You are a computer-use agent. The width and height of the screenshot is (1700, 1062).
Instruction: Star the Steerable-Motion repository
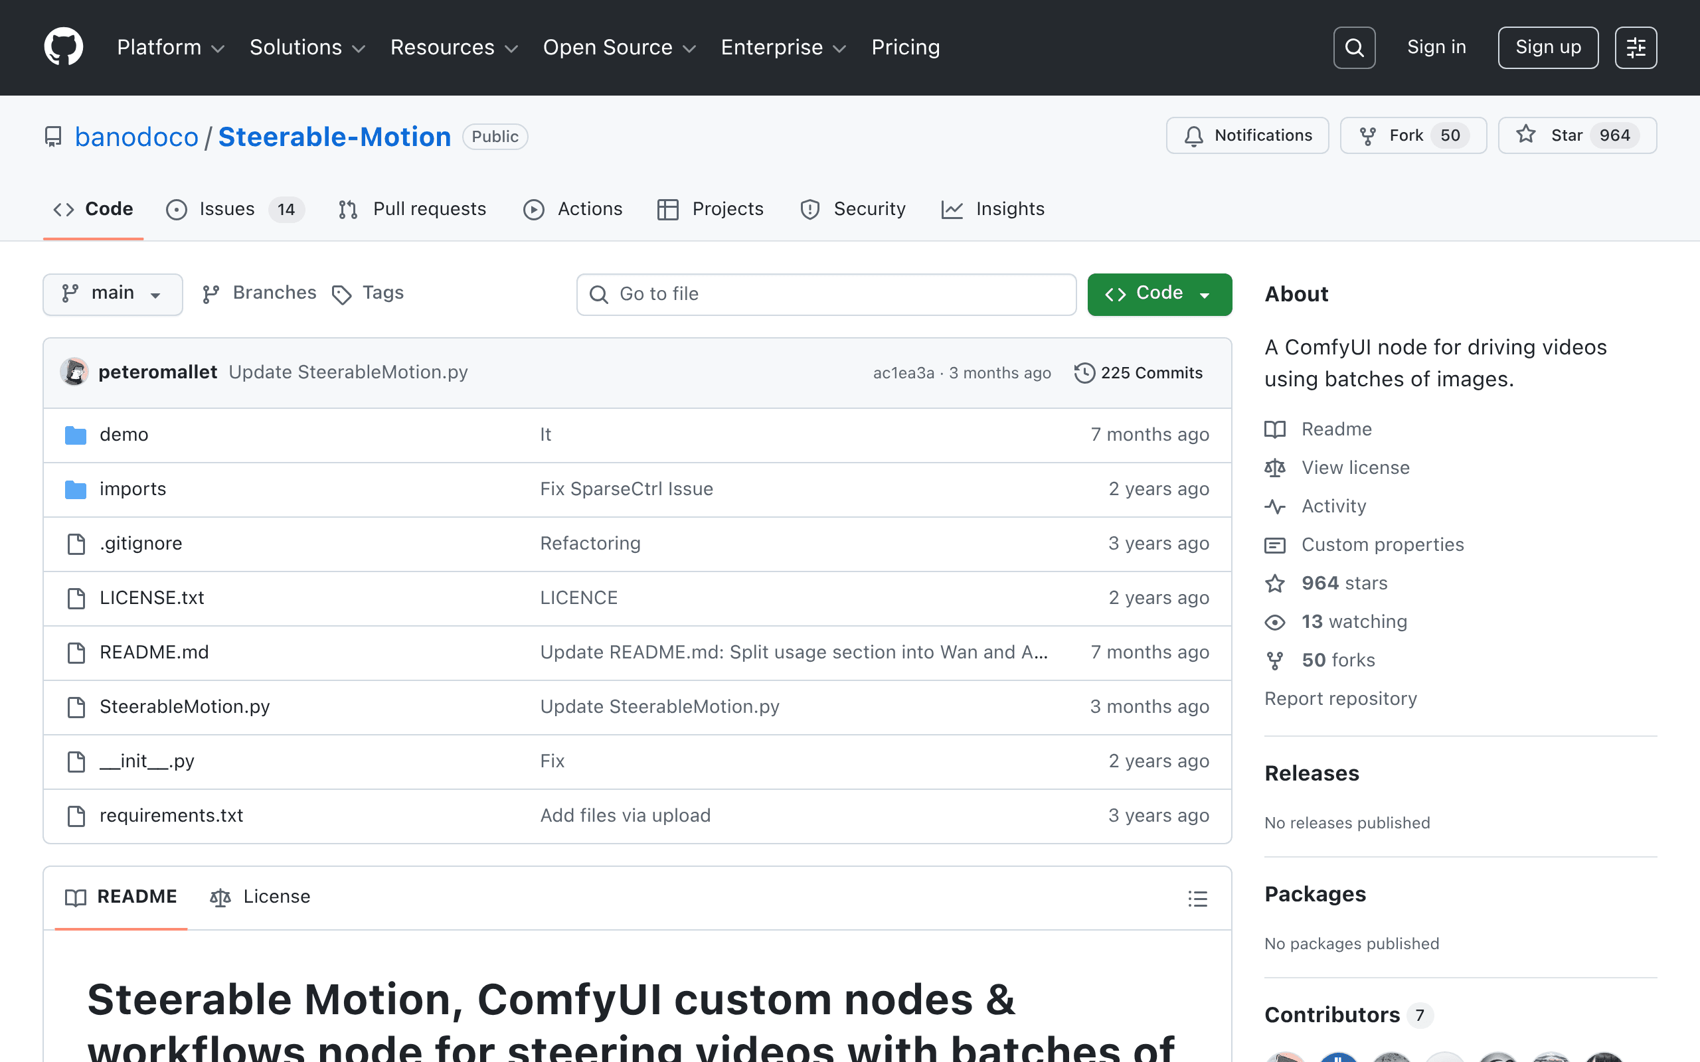tap(1576, 135)
